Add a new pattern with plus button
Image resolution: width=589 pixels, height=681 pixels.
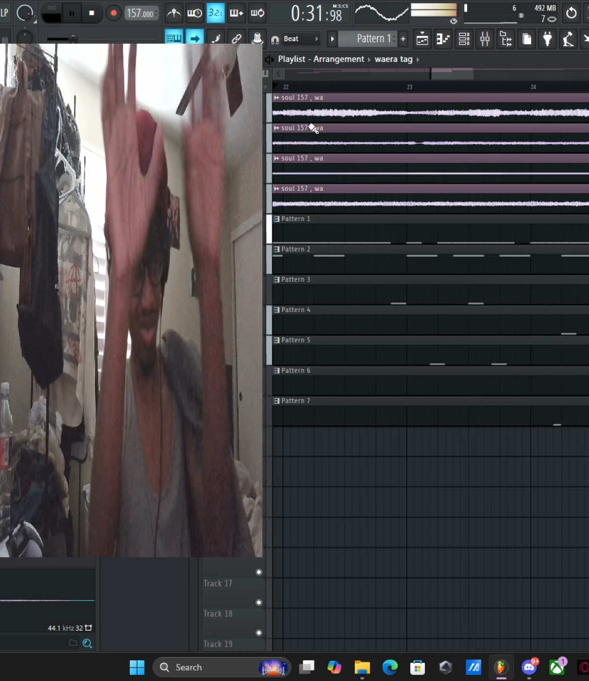403,39
